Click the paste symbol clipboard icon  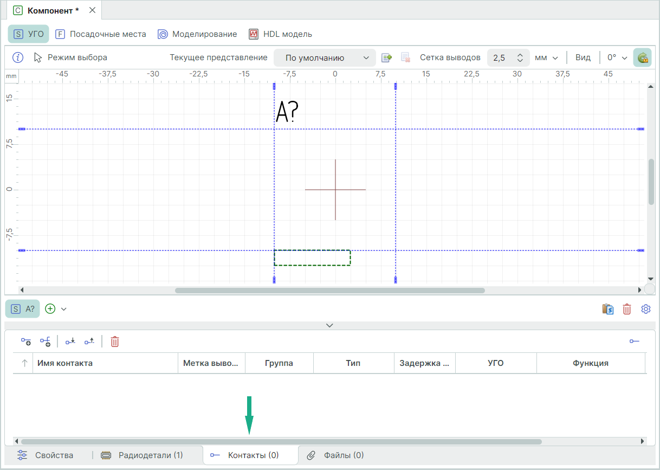pyautogui.click(x=607, y=309)
